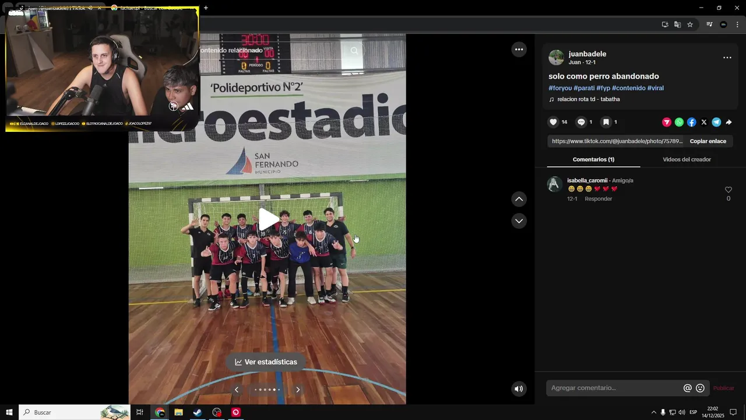Open the #foryou hashtag
This screenshot has width=746, height=420.
click(560, 88)
